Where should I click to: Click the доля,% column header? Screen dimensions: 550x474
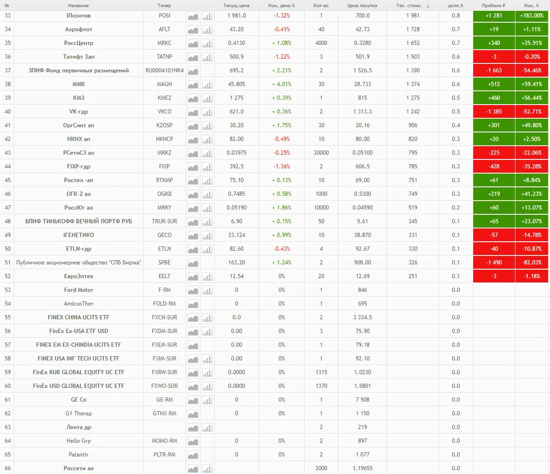tap(456, 6)
